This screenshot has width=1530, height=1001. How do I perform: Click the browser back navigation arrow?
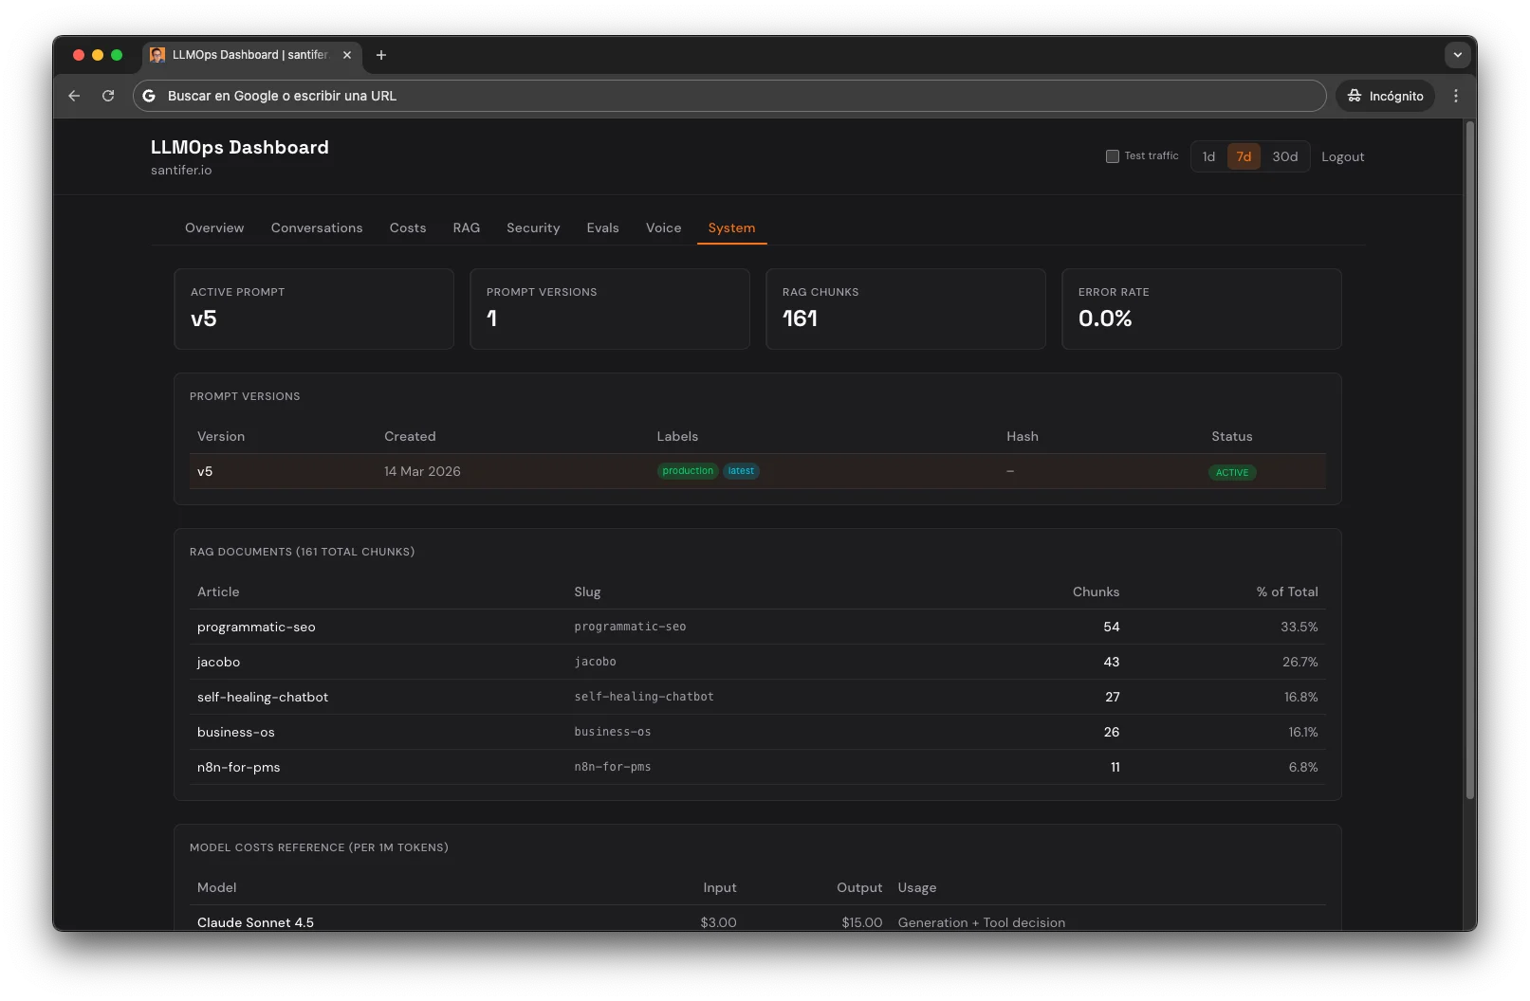click(x=74, y=96)
